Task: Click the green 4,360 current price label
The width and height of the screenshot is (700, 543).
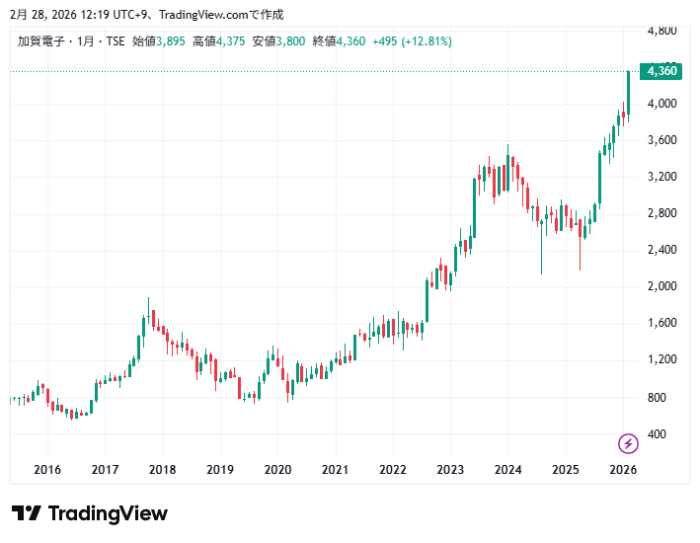Action: pyautogui.click(x=660, y=71)
